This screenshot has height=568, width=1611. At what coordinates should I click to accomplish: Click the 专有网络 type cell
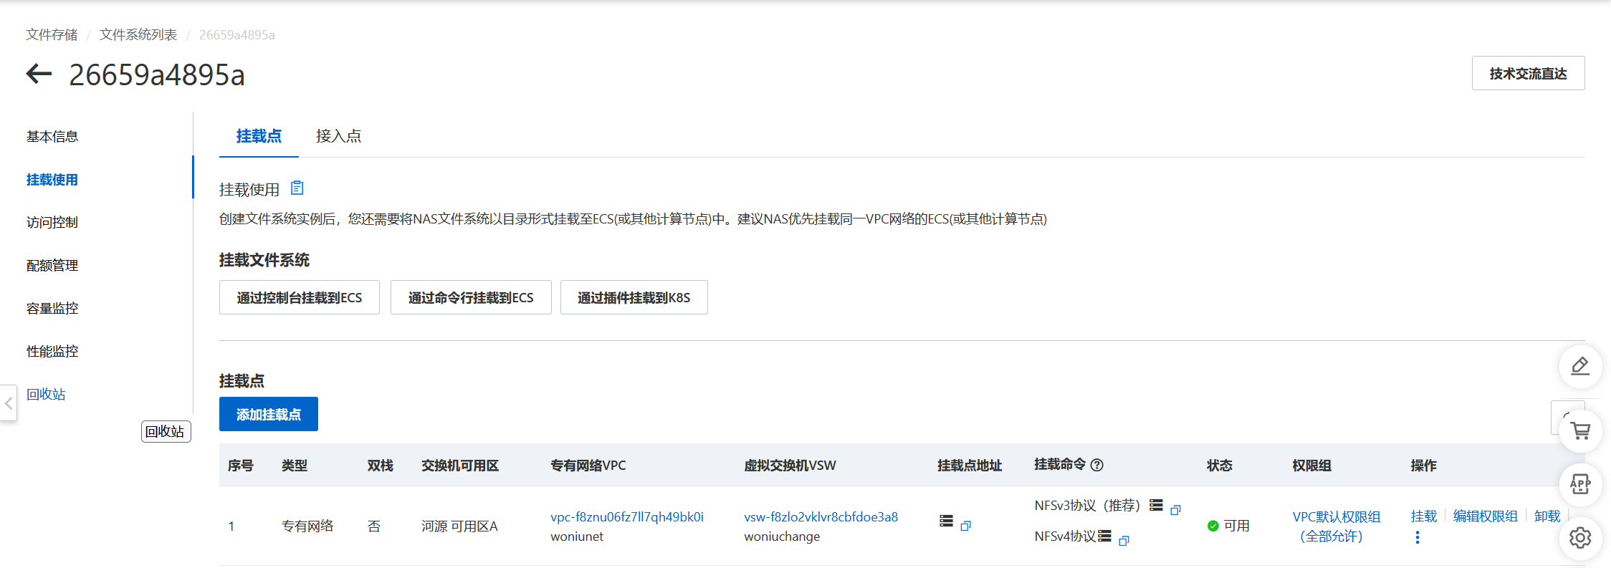tap(307, 526)
